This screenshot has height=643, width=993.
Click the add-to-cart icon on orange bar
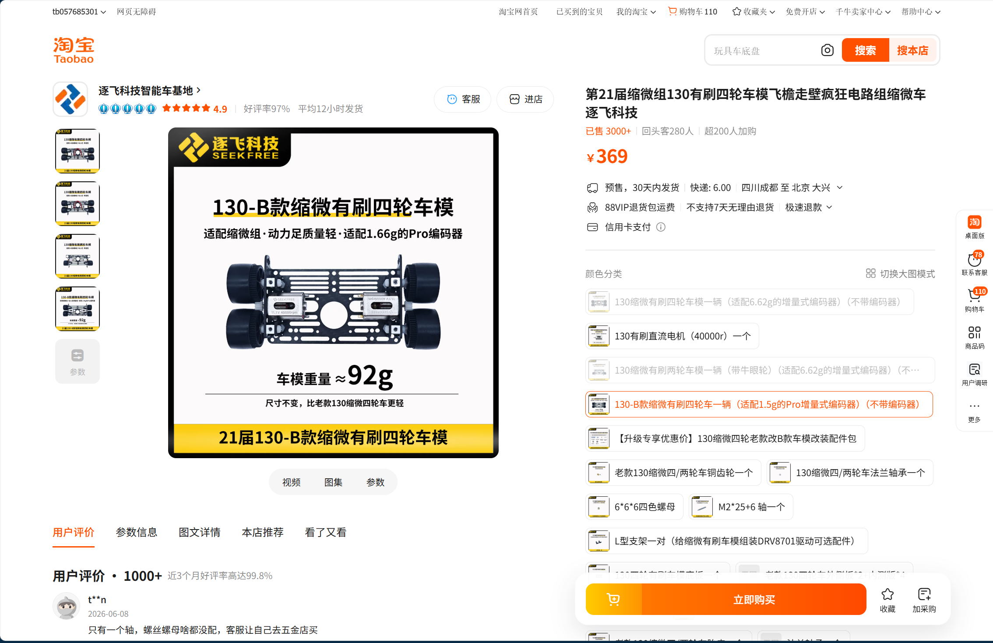[613, 599]
